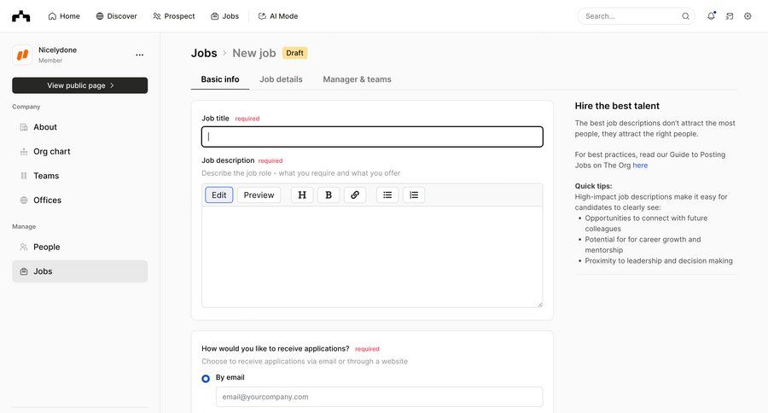Viewport: 768px width, 413px height.
Task: Click the Draft status badge
Action: coord(295,53)
